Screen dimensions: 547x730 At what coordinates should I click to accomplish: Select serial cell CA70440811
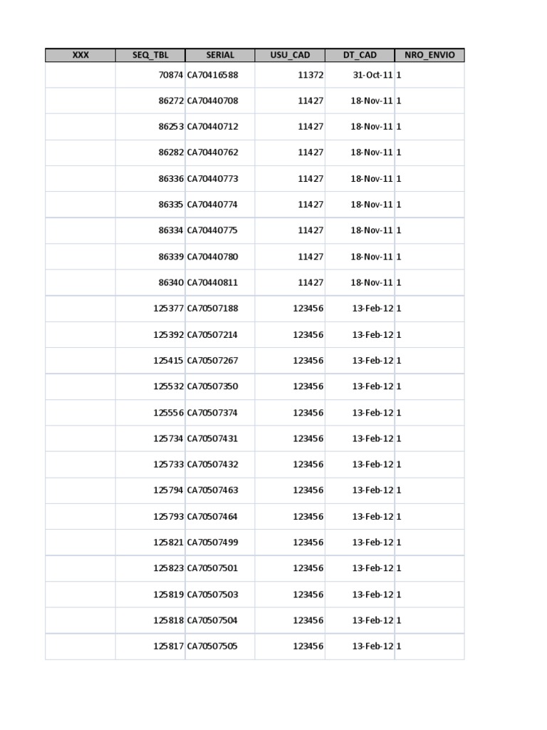[213, 282]
